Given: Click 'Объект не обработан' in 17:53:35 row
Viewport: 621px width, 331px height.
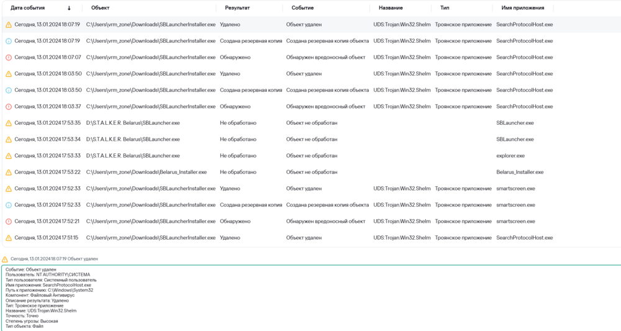Looking at the screenshot, I should 312,123.
